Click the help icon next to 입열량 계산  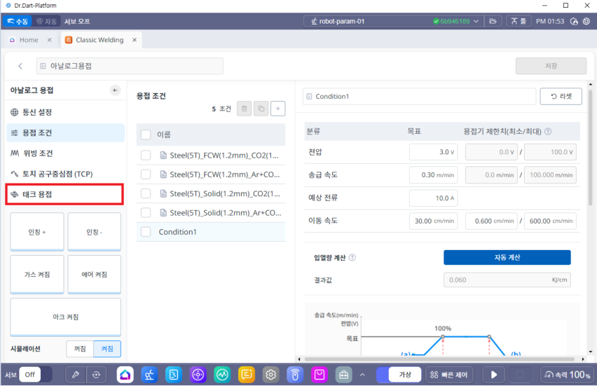[352, 258]
